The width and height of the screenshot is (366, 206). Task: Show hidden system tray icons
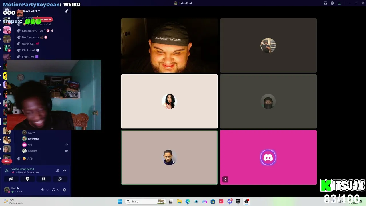327,201
